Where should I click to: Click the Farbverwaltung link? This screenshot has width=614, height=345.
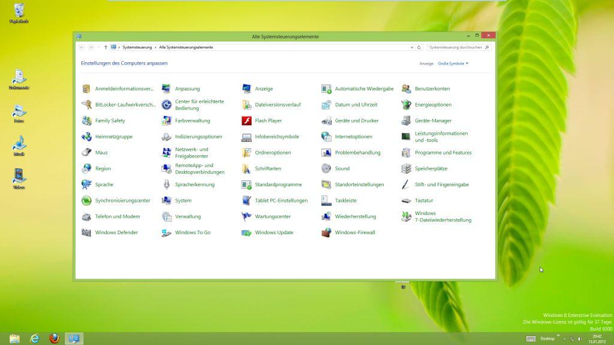[x=192, y=121]
